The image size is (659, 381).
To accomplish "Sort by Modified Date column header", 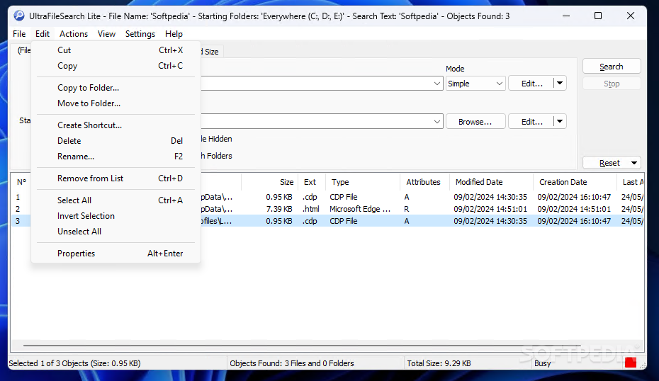I will coord(491,182).
